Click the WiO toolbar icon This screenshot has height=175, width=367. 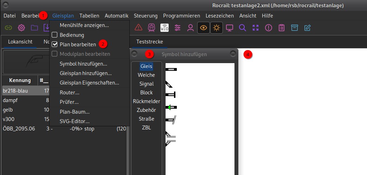point(165,28)
